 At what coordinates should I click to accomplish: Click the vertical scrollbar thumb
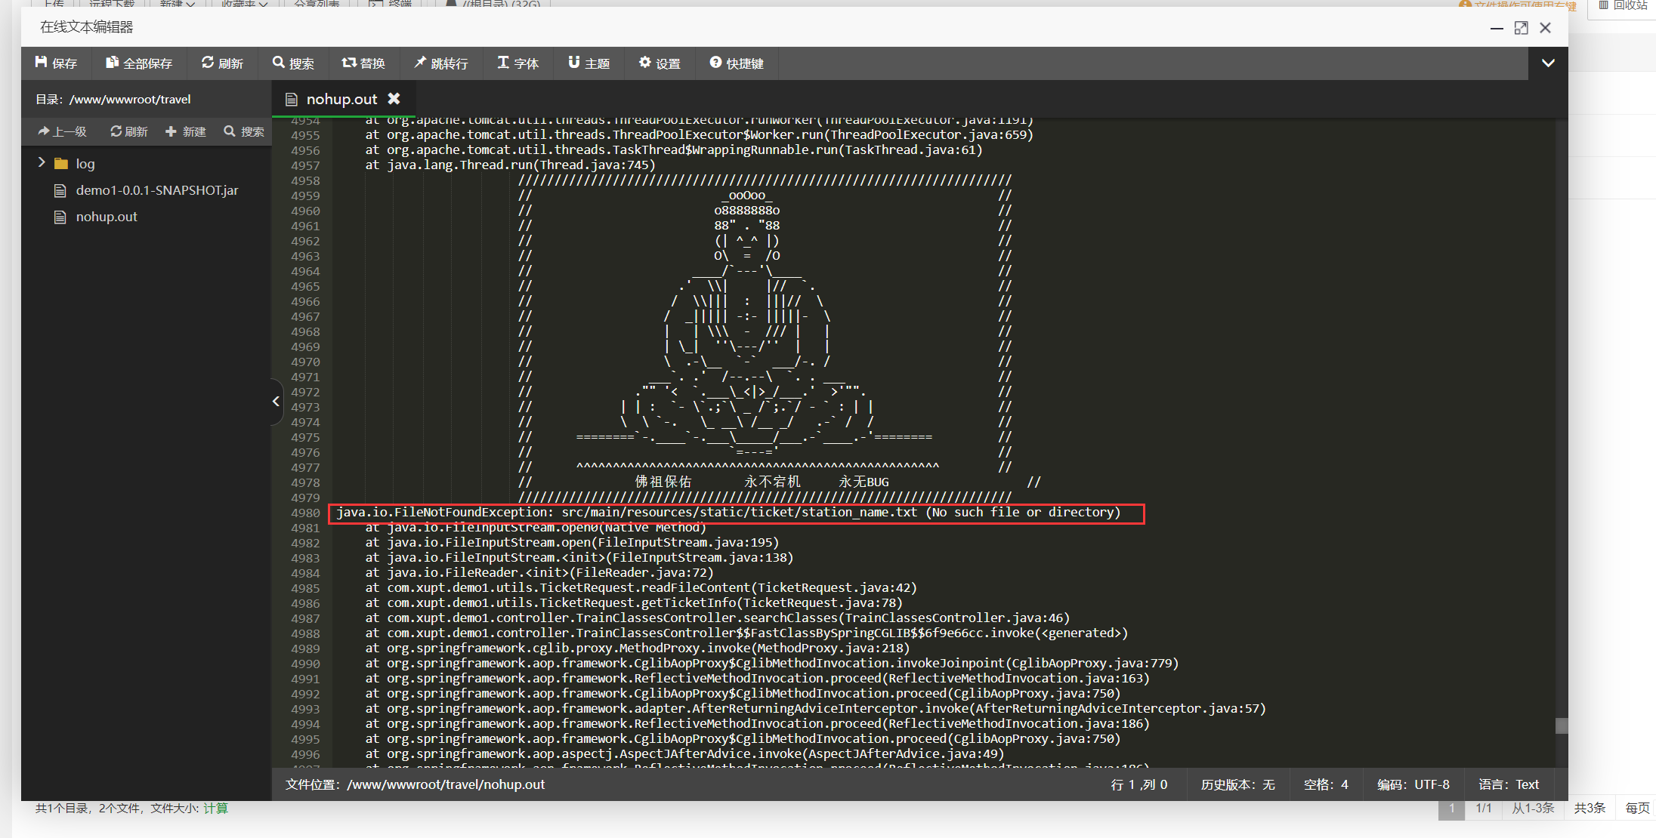tap(1562, 726)
